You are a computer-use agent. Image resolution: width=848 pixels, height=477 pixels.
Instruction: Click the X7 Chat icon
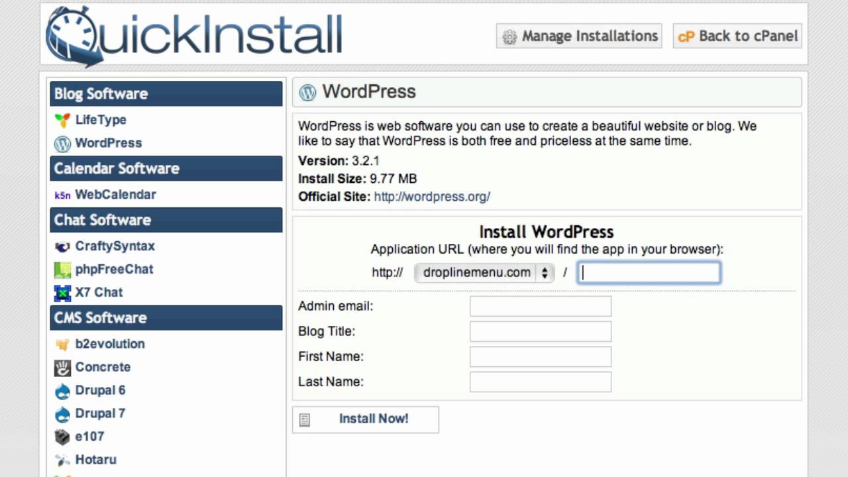tap(62, 293)
